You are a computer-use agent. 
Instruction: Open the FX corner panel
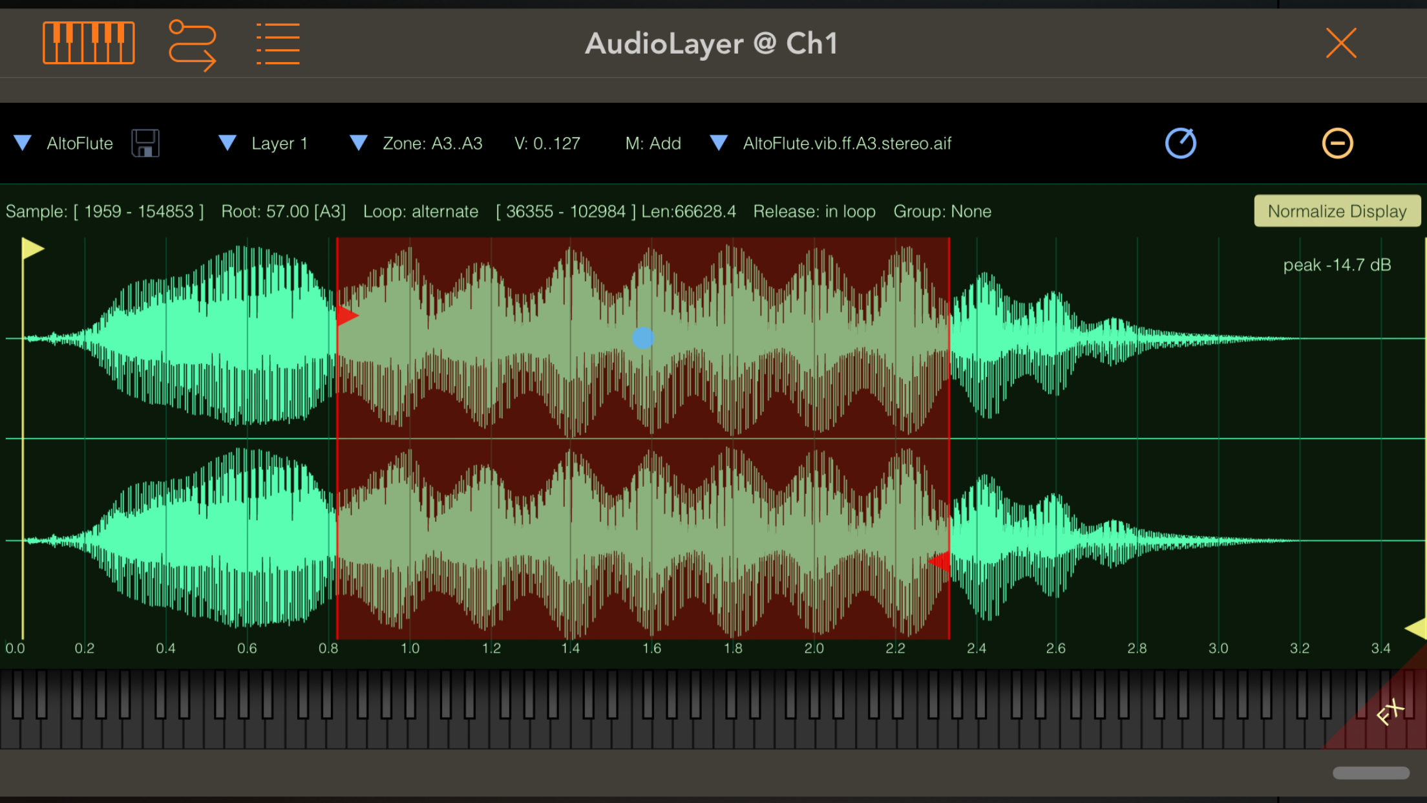pyautogui.click(x=1390, y=711)
